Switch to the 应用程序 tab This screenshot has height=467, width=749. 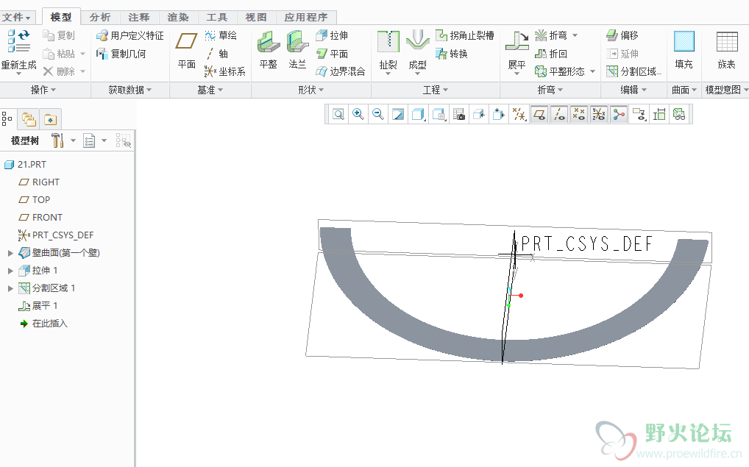click(x=306, y=17)
